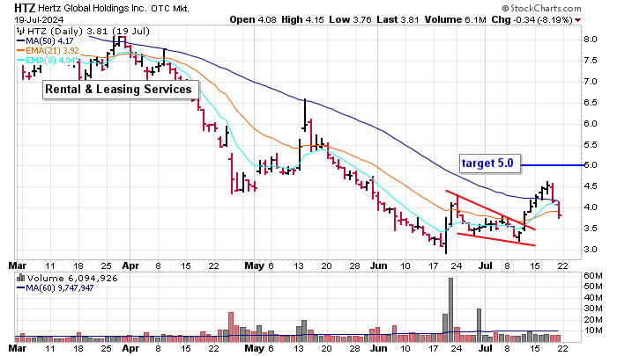Click the 60M volume axis label

coord(592,276)
